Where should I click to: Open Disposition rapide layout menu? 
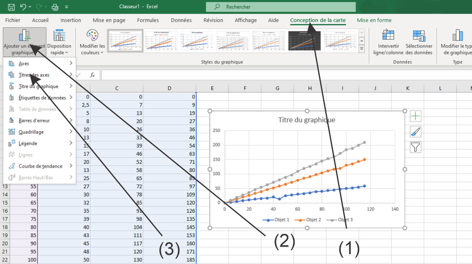coord(59,42)
